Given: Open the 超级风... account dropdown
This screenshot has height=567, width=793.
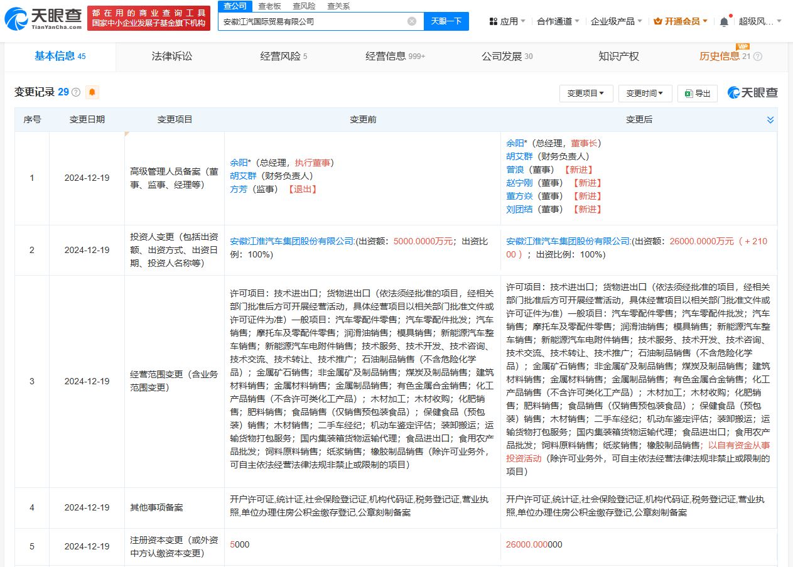Looking at the screenshot, I should 760,21.
